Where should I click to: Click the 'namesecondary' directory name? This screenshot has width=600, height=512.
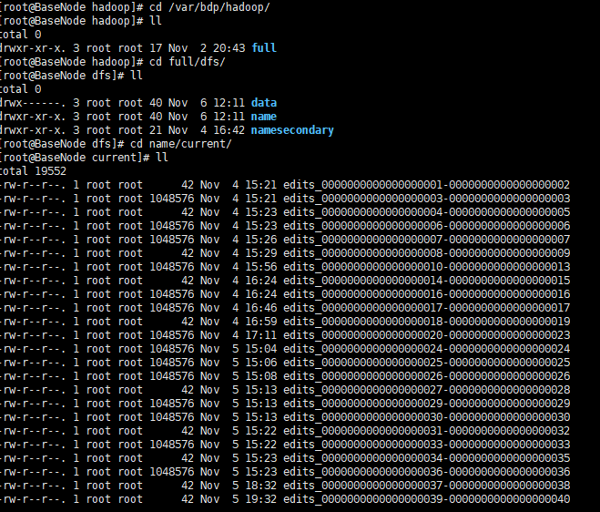292,130
